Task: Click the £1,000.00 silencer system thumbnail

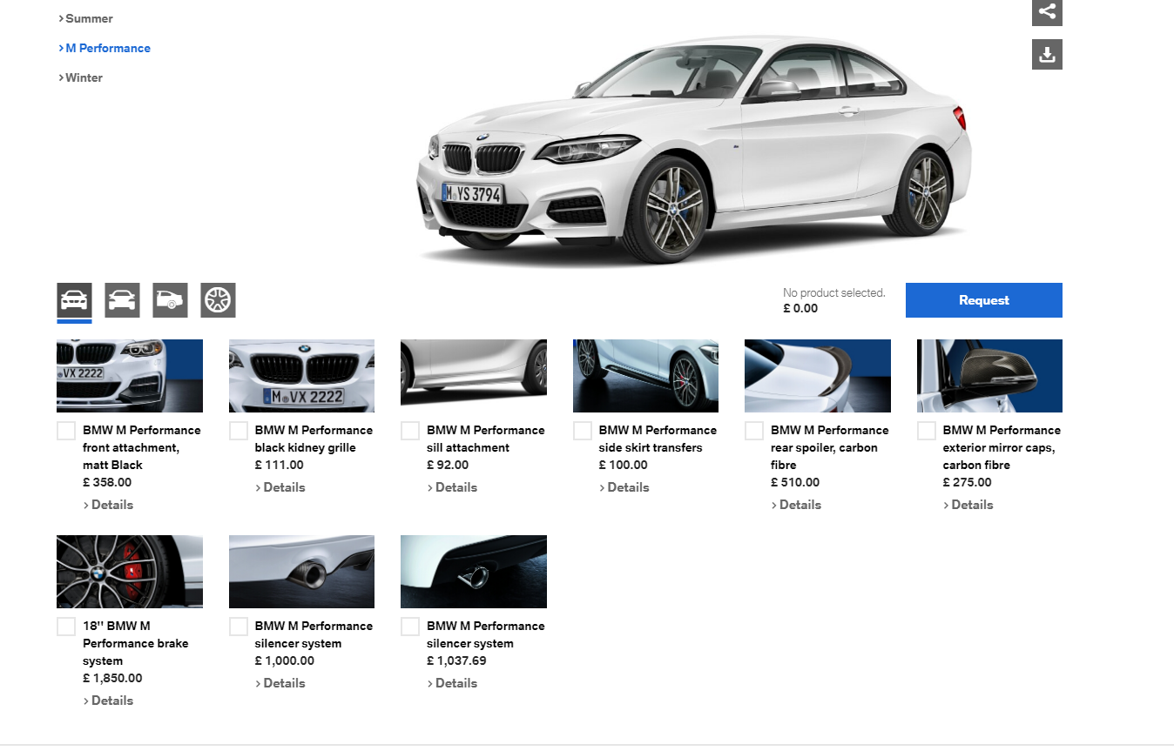Action: point(301,572)
